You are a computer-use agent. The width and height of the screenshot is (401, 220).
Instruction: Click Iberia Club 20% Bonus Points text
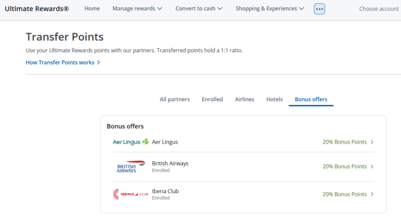344,194
